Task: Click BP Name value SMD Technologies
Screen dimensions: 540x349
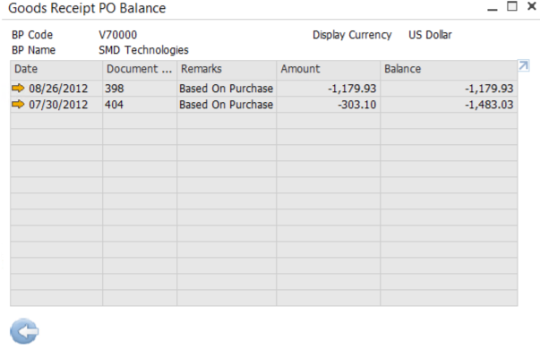Action: click(x=143, y=50)
